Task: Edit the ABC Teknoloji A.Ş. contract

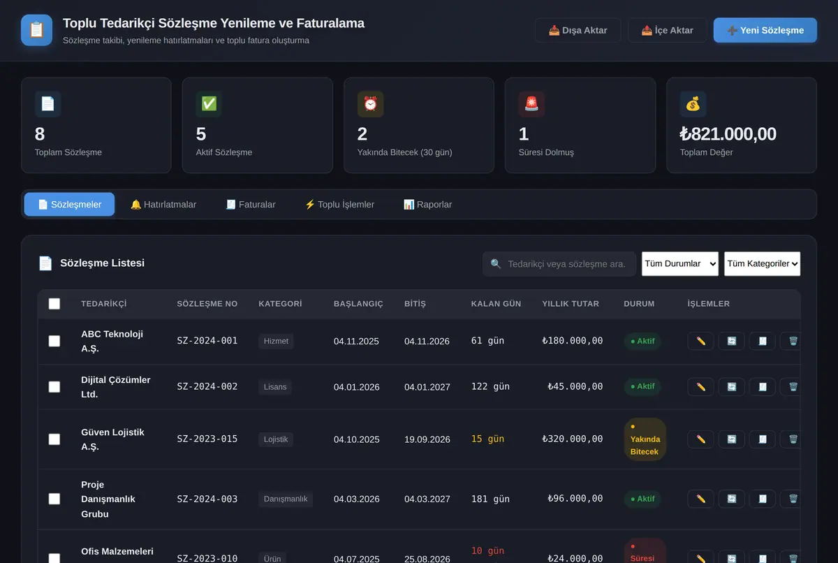Action: click(700, 341)
